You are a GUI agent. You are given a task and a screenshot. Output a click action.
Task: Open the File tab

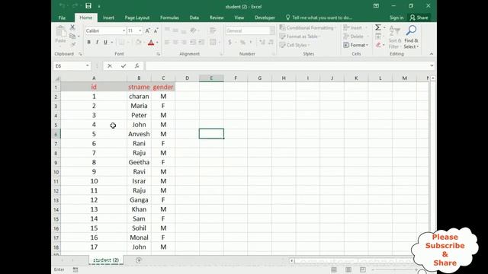click(x=62, y=18)
